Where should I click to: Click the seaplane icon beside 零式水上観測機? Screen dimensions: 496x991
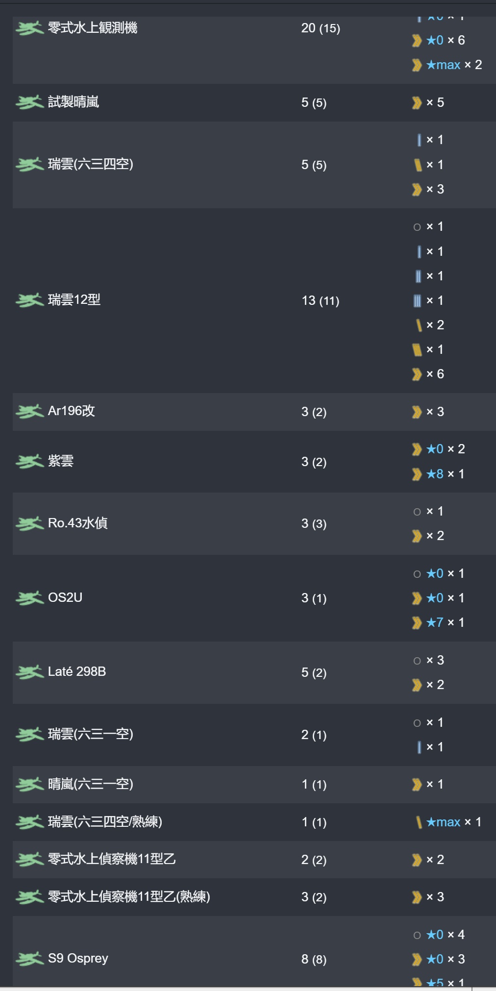click(29, 28)
